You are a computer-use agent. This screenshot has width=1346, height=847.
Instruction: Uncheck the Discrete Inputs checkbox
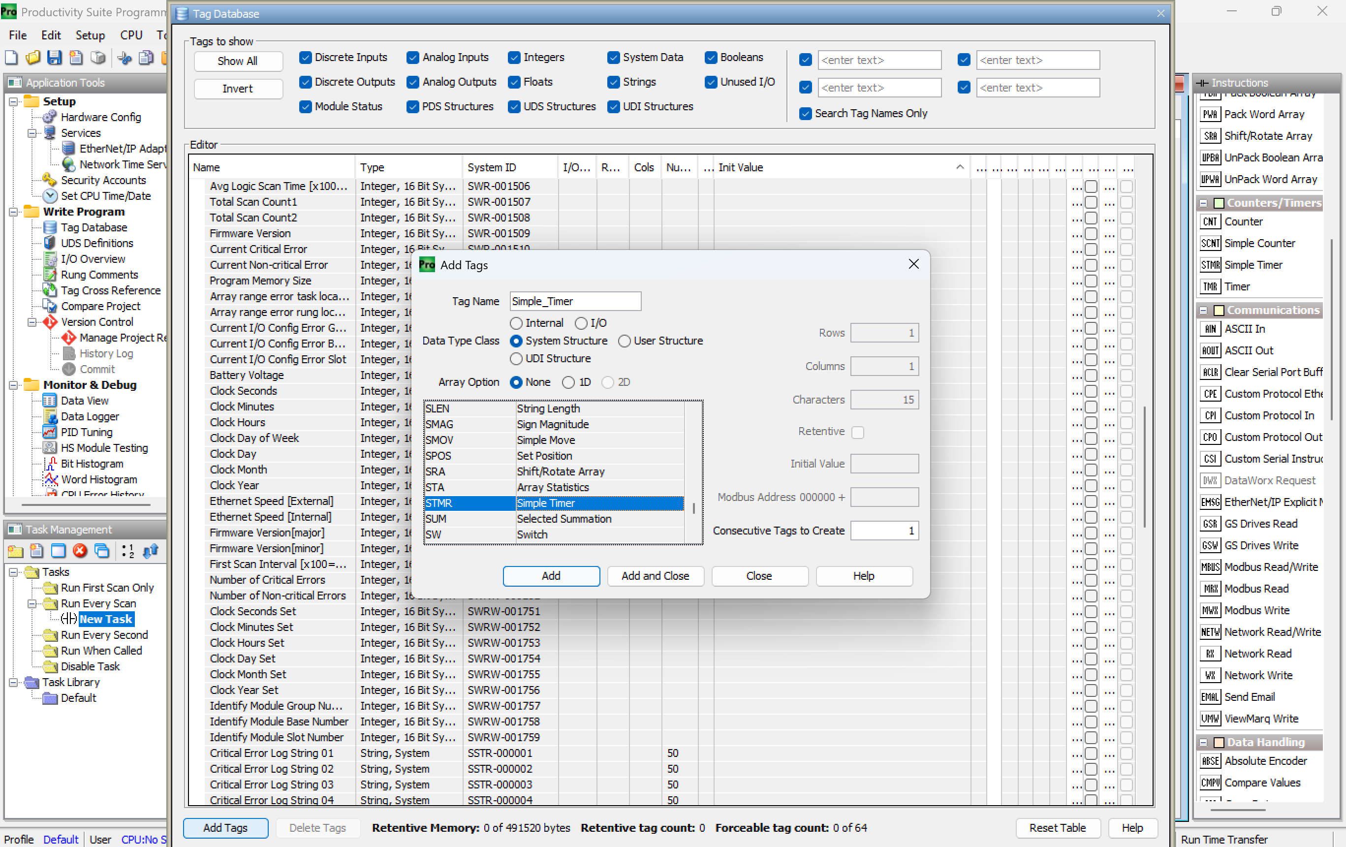click(x=305, y=57)
